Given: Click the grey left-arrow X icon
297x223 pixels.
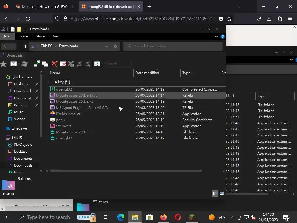Looking at the screenshot, I should [79, 64].
